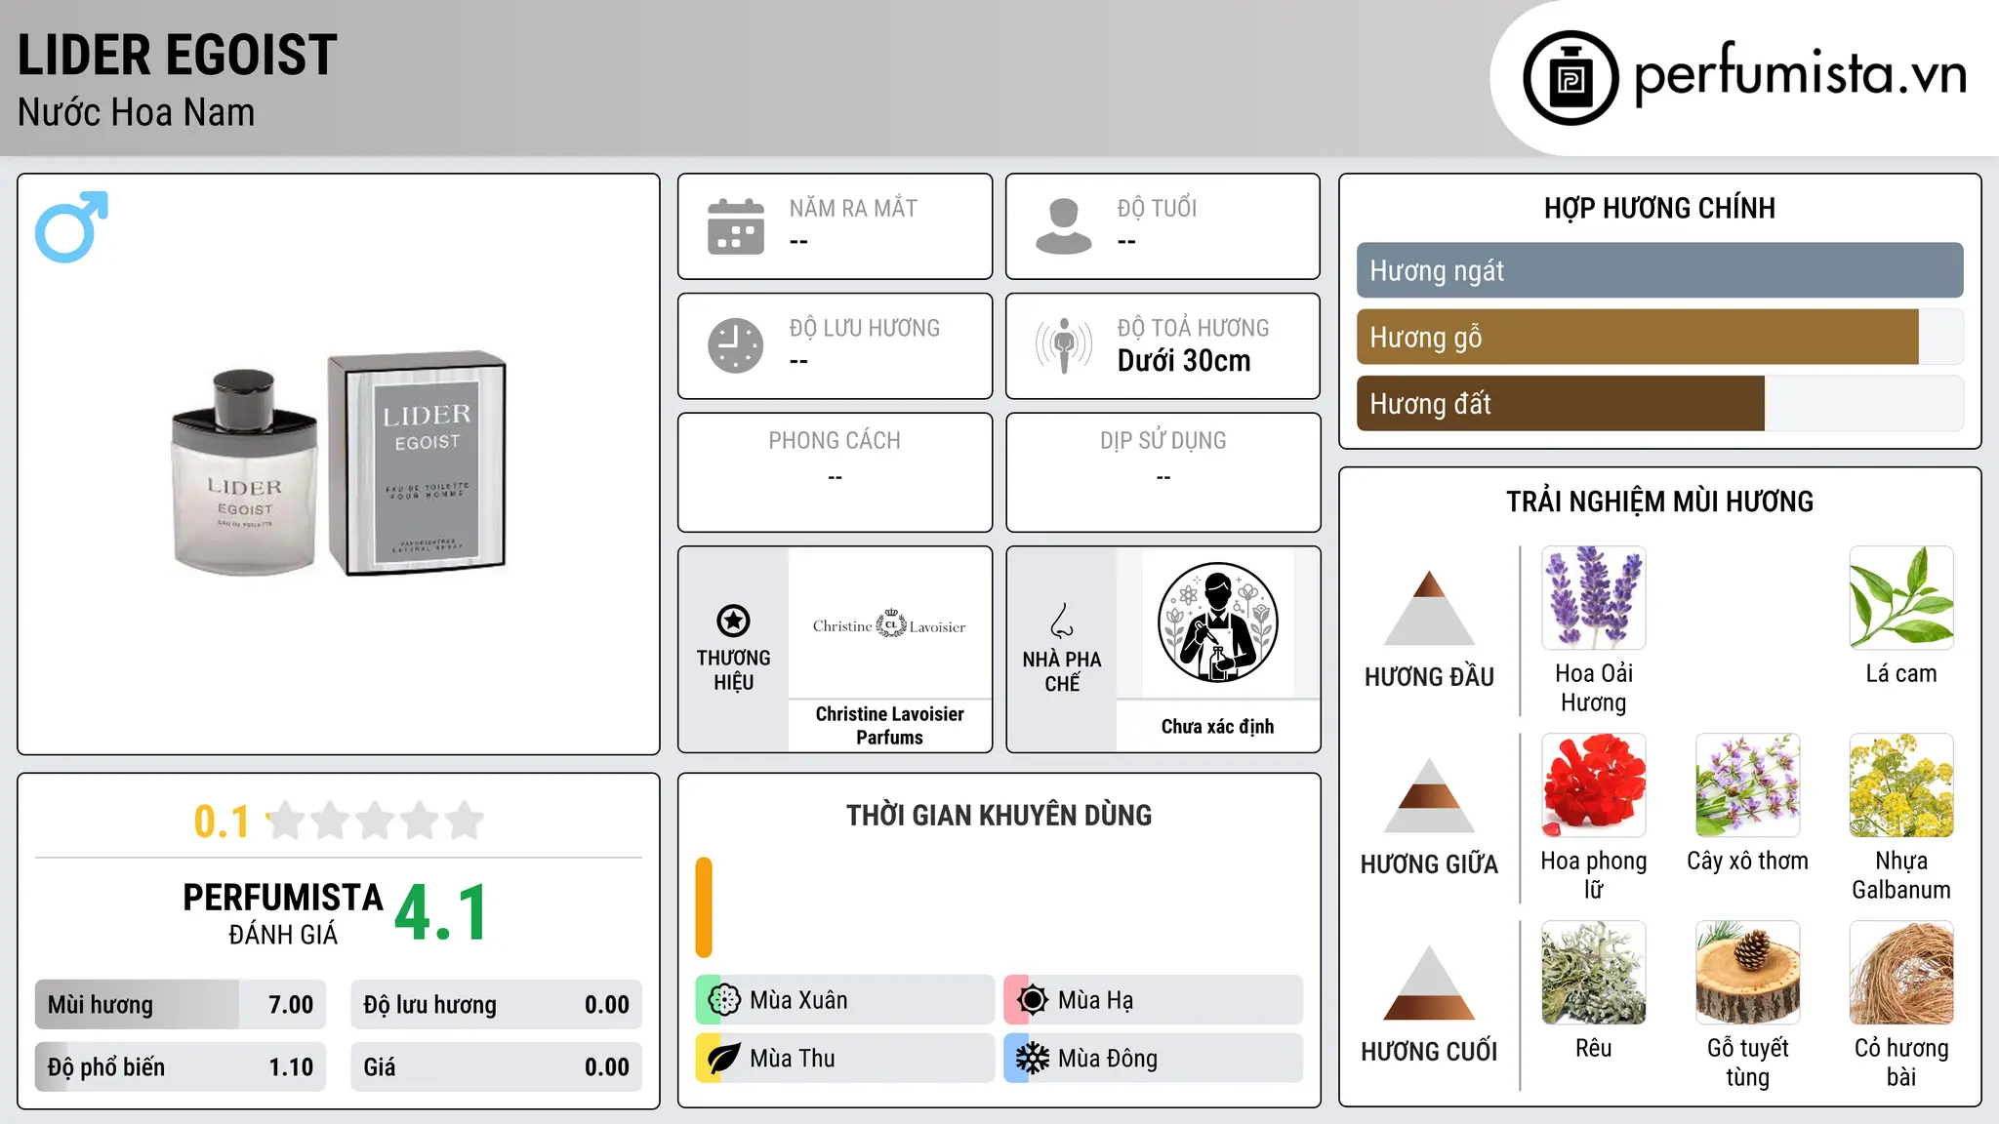The height and width of the screenshot is (1124, 1999).
Task: Click the Giá 0.00 score bar
Action: [496, 1066]
